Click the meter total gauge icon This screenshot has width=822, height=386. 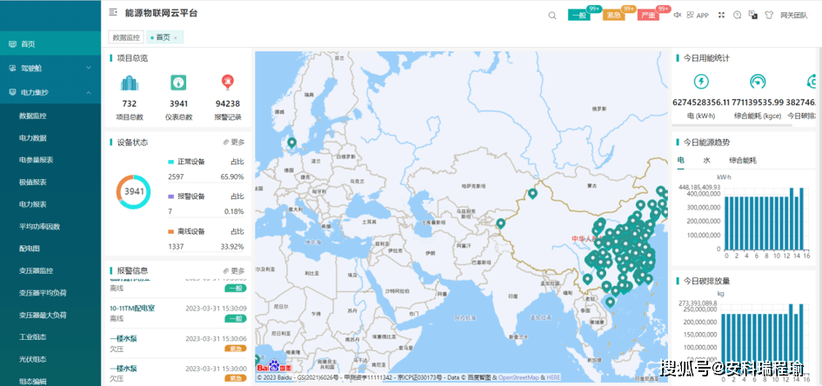click(x=178, y=83)
